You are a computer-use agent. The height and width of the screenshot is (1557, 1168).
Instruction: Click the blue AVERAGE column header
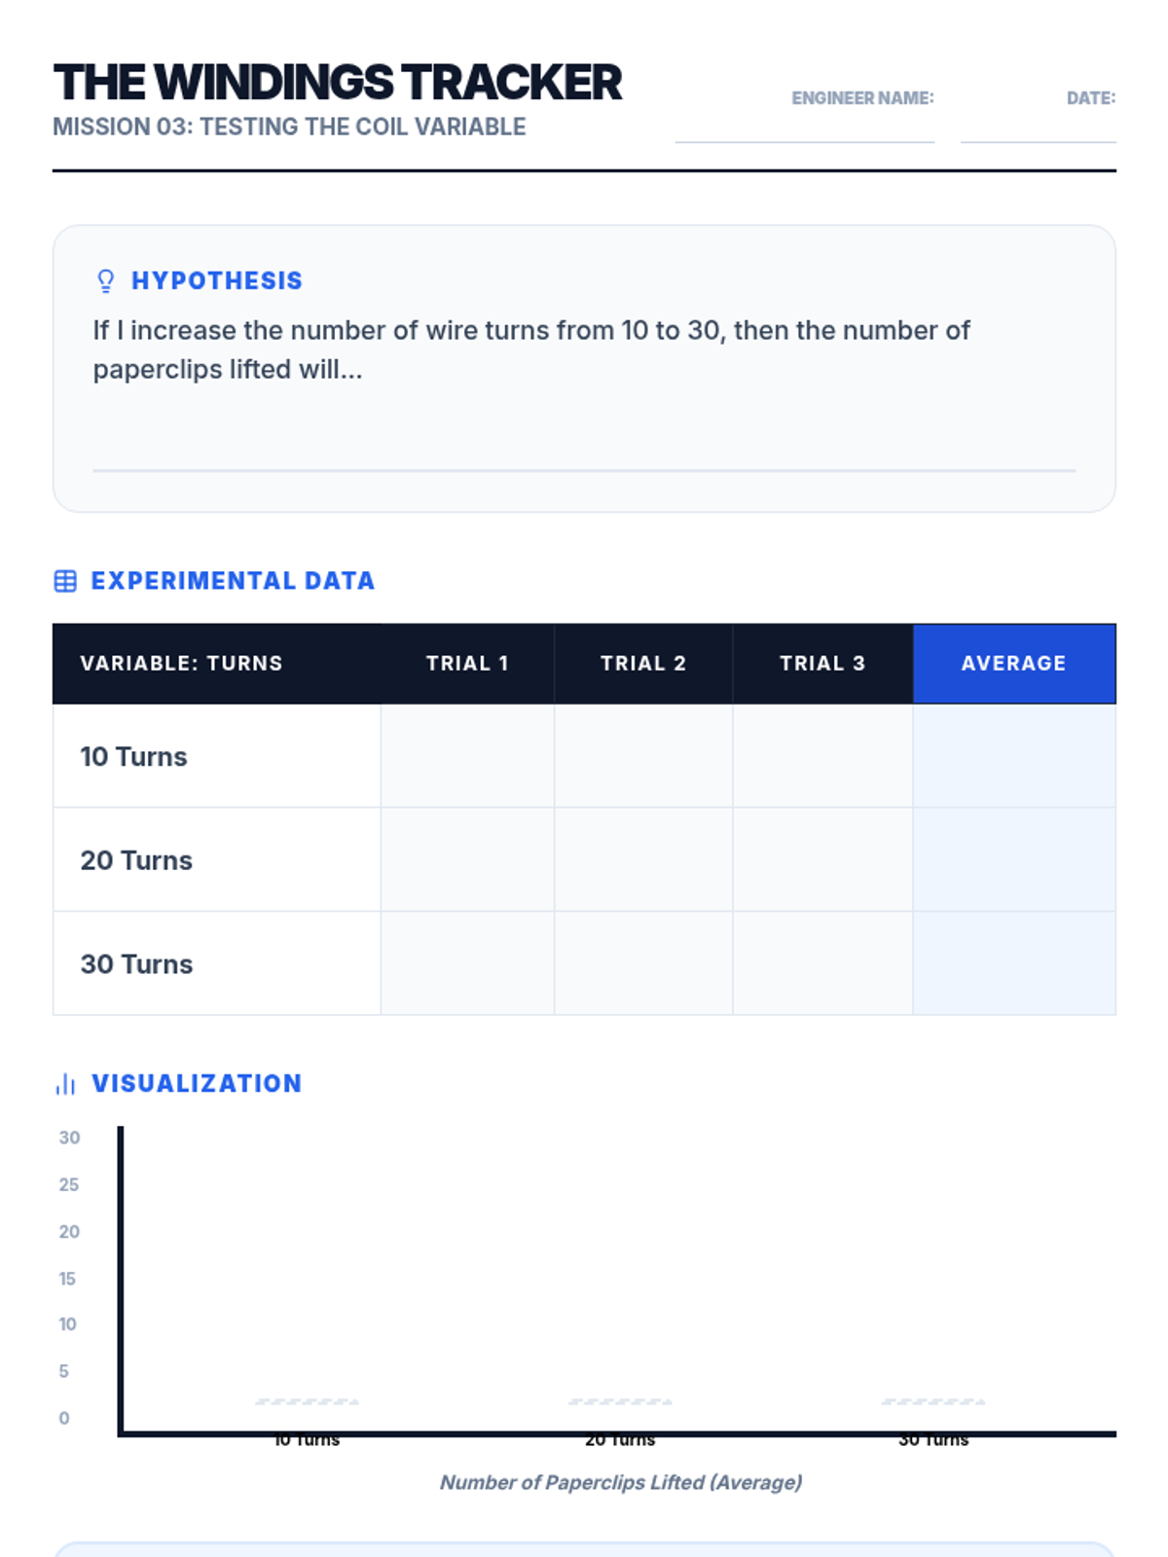point(1014,664)
